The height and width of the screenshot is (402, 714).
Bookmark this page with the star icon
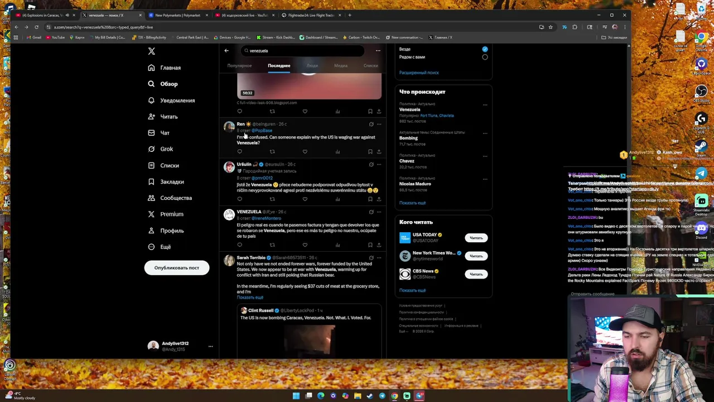click(x=551, y=27)
